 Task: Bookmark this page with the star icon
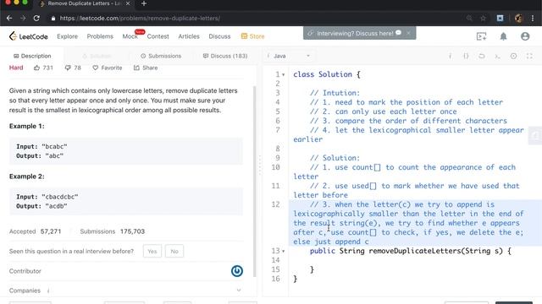pyautogui.click(x=484, y=18)
